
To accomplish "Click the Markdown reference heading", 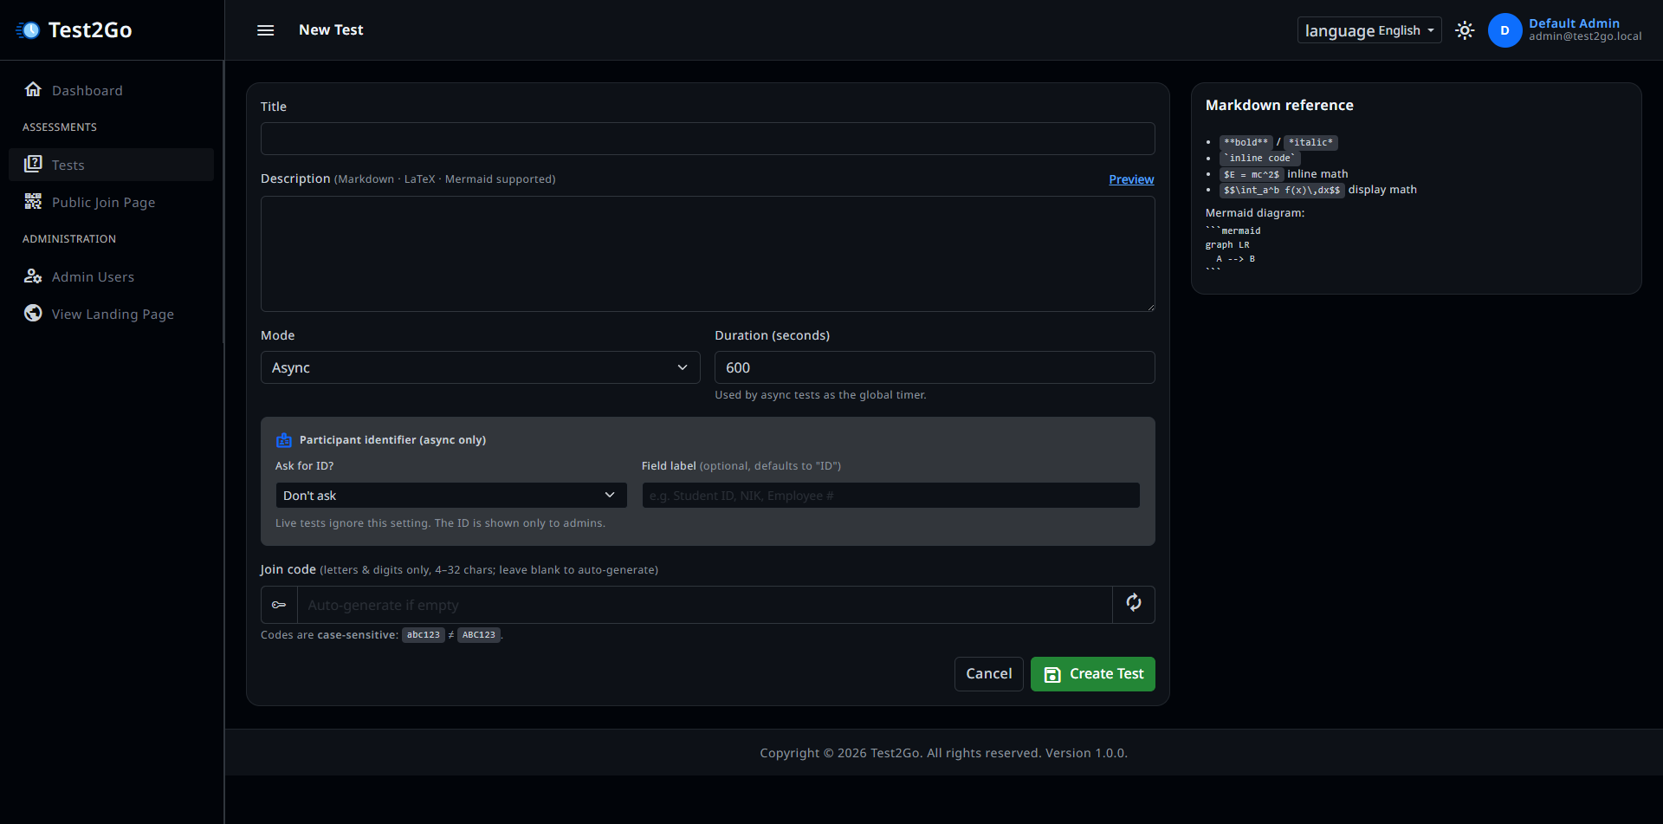I will [x=1279, y=105].
